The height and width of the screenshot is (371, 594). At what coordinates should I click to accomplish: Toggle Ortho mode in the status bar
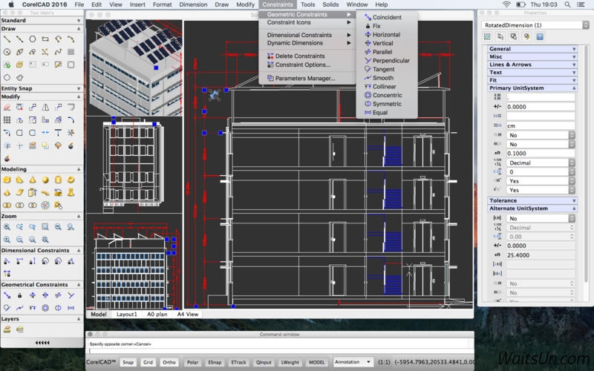click(169, 362)
